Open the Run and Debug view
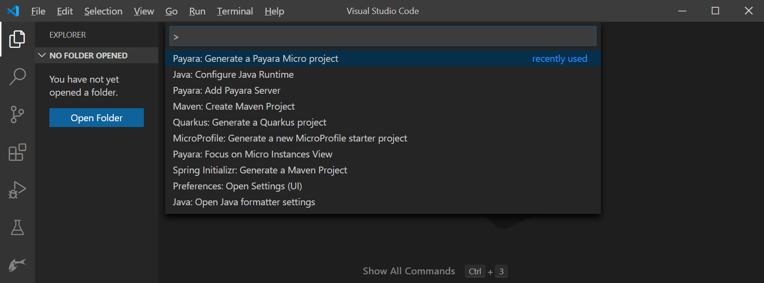The image size is (764, 283). click(17, 190)
